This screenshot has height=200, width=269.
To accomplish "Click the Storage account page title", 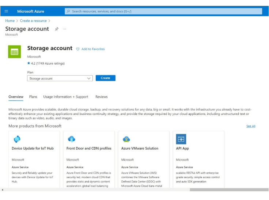I will [x=27, y=29].
